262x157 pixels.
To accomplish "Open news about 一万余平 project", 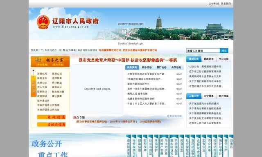I will pos(147,89).
